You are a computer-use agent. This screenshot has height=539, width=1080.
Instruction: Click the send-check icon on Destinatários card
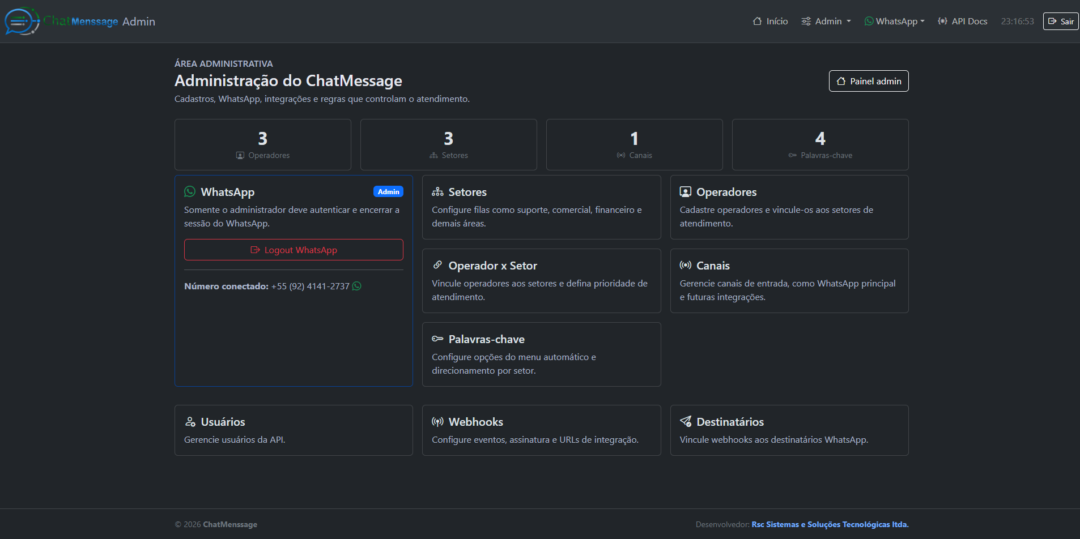(x=686, y=422)
